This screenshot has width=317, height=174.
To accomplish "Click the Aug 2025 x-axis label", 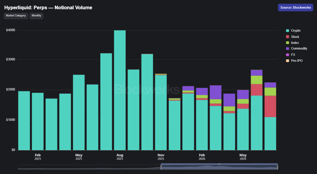I will 120,157.
